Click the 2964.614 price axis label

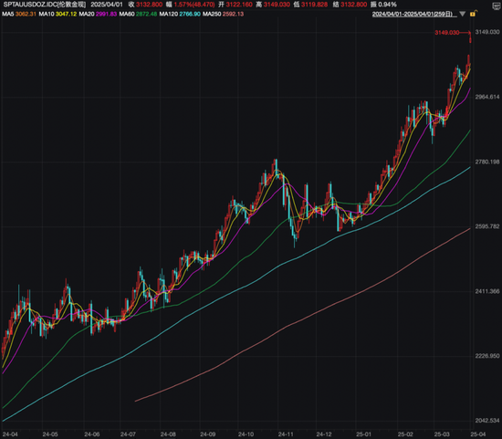click(x=487, y=97)
